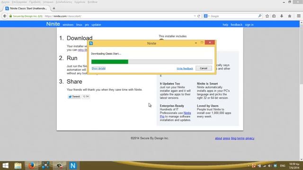Click Write feedback in the Ninite dialog
Screen dimensions: 303x170
pos(185,68)
